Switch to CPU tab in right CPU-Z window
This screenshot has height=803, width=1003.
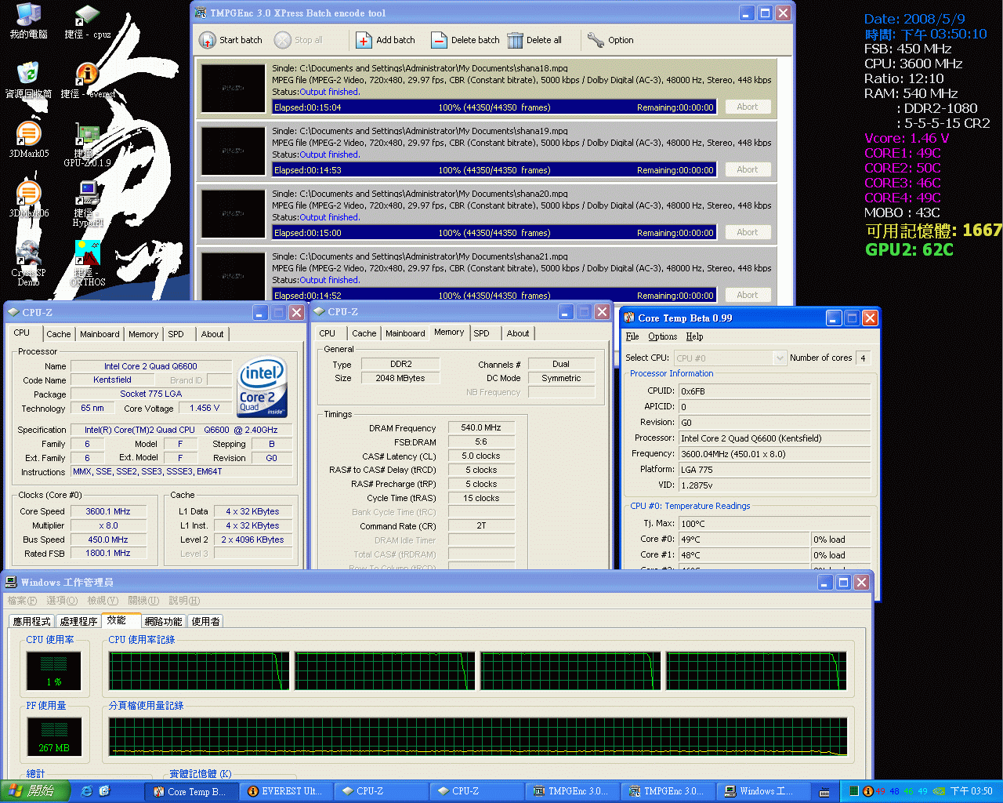click(x=328, y=333)
